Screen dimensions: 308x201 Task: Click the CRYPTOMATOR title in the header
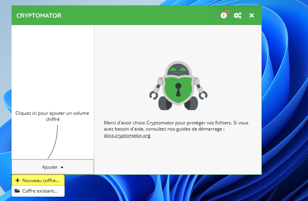click(x=39, y=15)
